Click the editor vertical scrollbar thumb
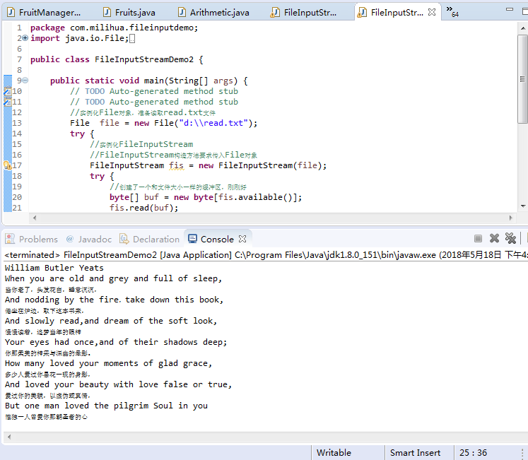This screenshot has height=460, width=528. (x=522, y=79)
